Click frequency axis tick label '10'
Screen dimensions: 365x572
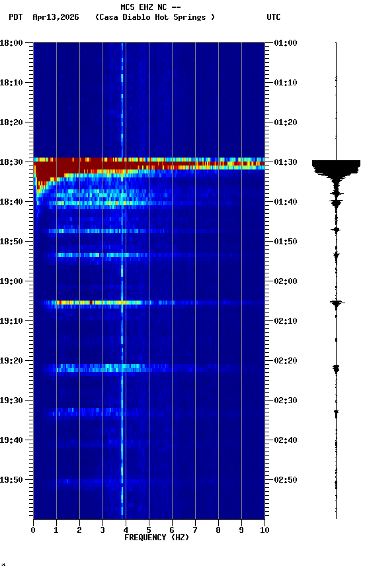[x=264, y=530]
